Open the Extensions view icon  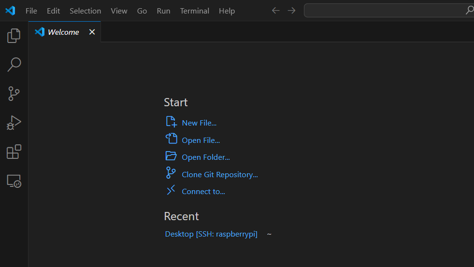14,152
